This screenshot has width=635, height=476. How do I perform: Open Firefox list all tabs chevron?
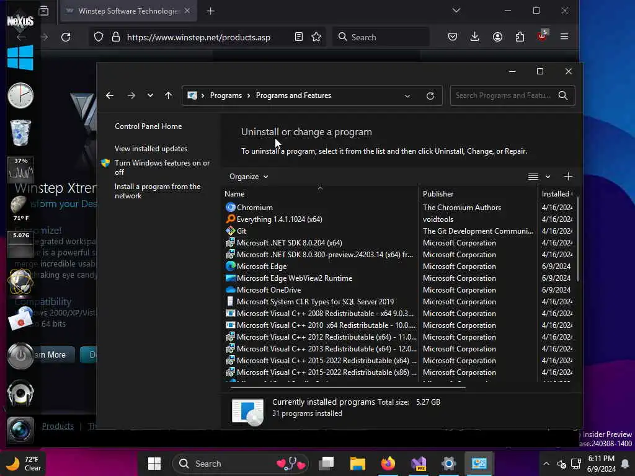point(456,11)
